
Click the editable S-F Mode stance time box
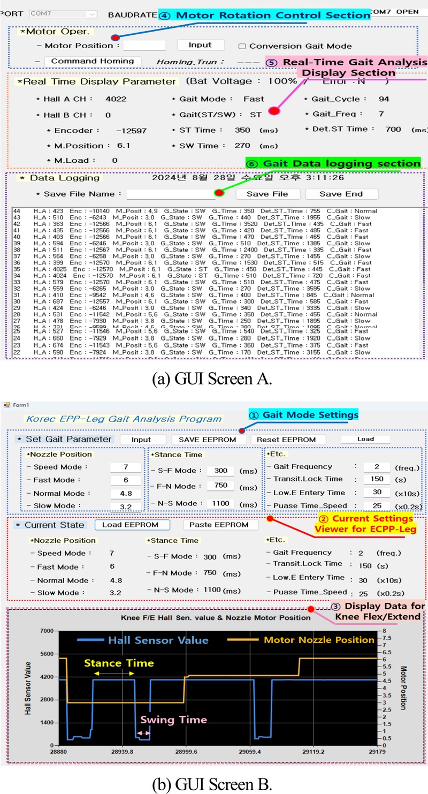pyautogui.click(x=220, y=471)
